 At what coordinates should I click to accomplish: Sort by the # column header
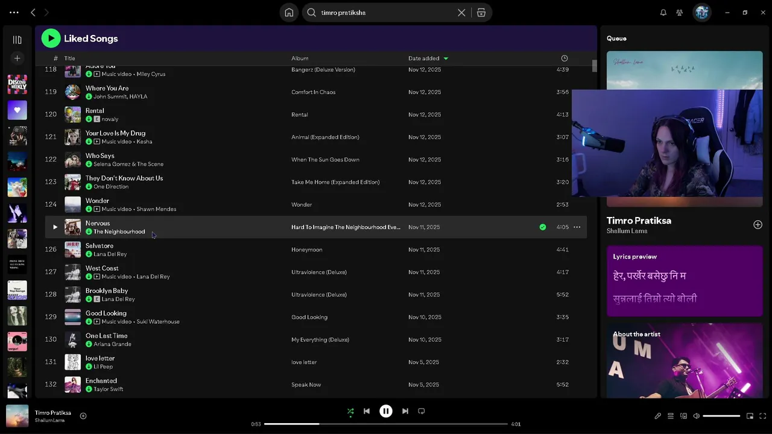tap(55, 58)
